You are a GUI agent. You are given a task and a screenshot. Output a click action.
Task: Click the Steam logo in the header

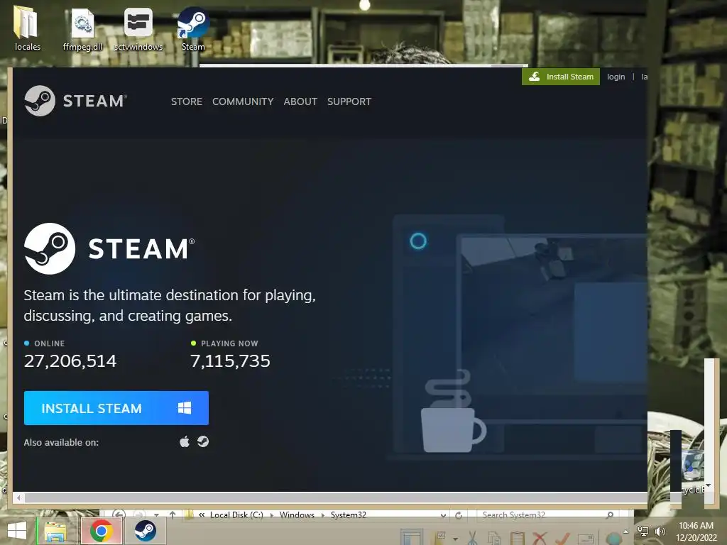coord(75,101)
